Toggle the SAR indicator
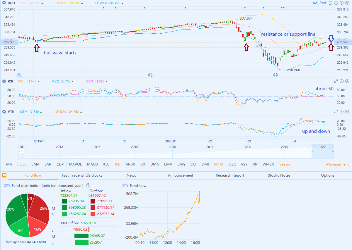 (x=48, y=164)
